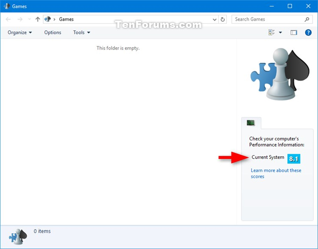Click the Games icon in address bar
Screen dimensions: 318x249
(x=47, y=19)
